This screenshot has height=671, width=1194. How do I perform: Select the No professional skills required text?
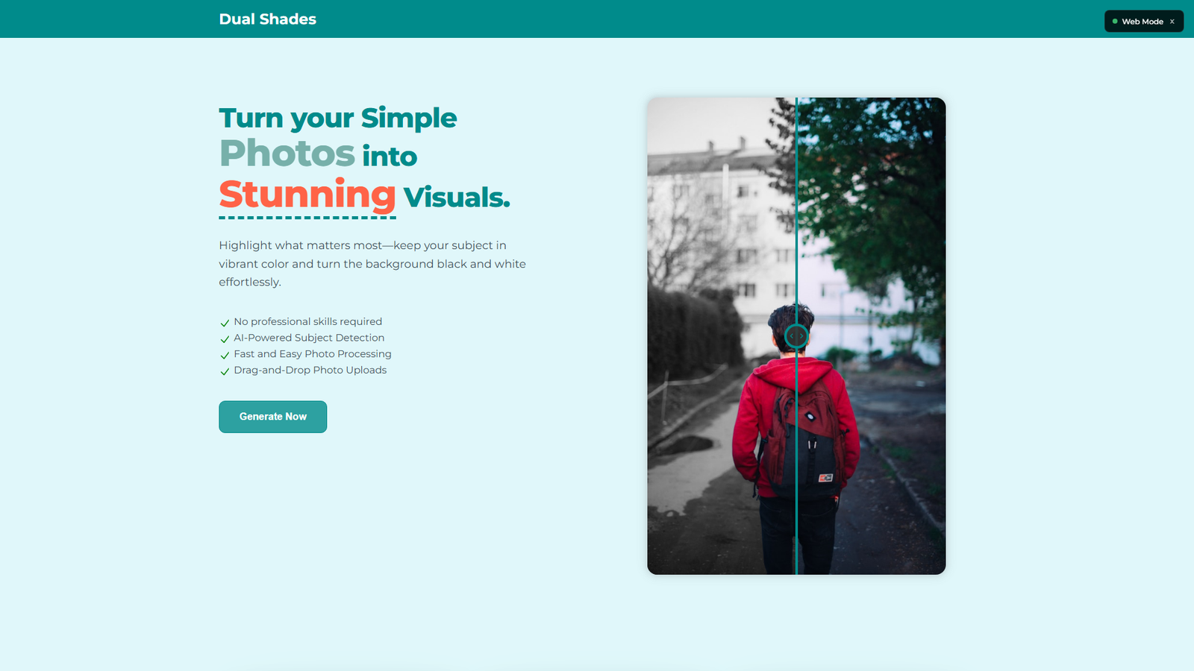(307, 321)
